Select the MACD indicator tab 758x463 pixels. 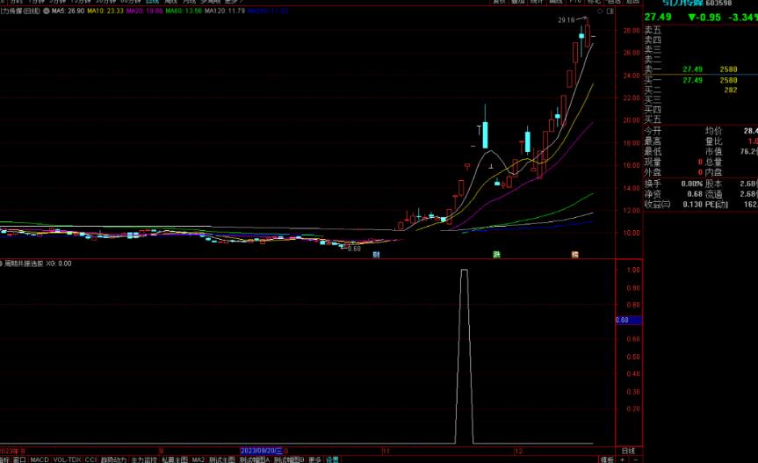point(40,459)
